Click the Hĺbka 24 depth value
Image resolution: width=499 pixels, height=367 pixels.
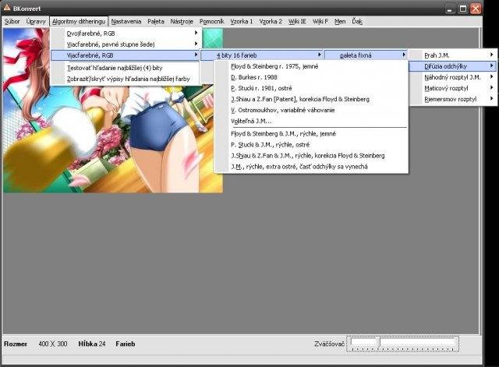coord(92,344)
